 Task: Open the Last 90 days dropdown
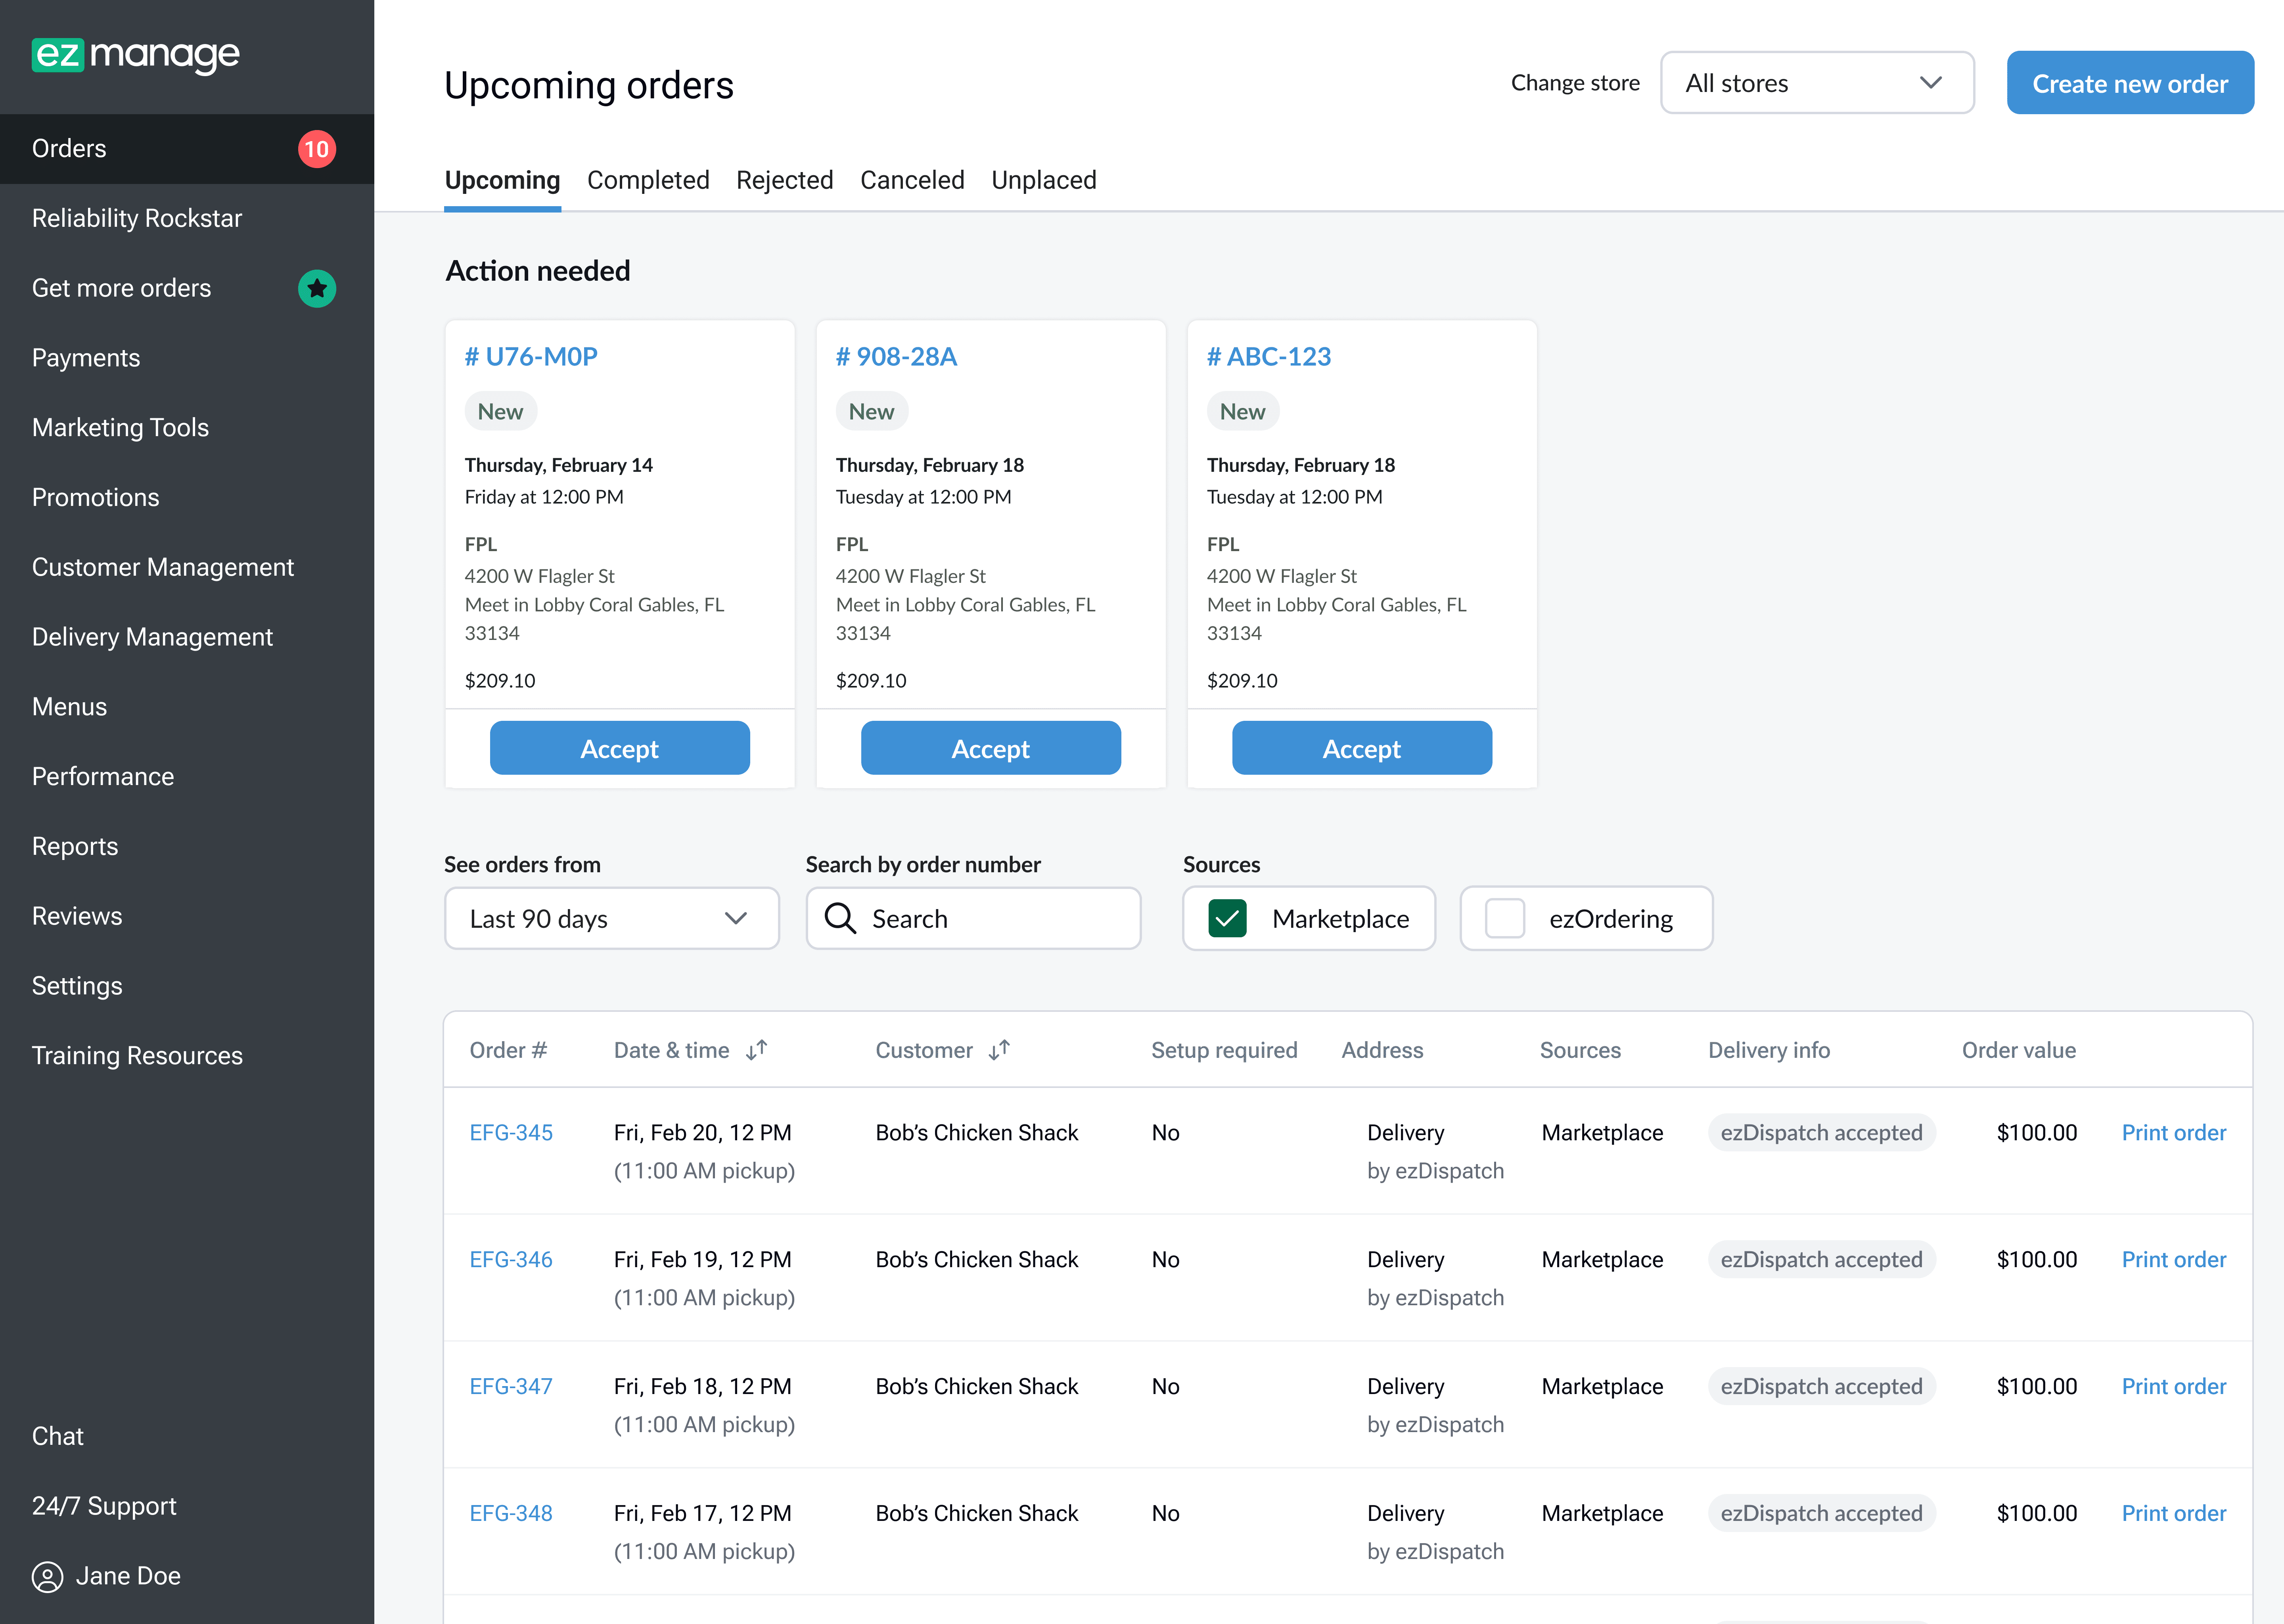point(611,918)
